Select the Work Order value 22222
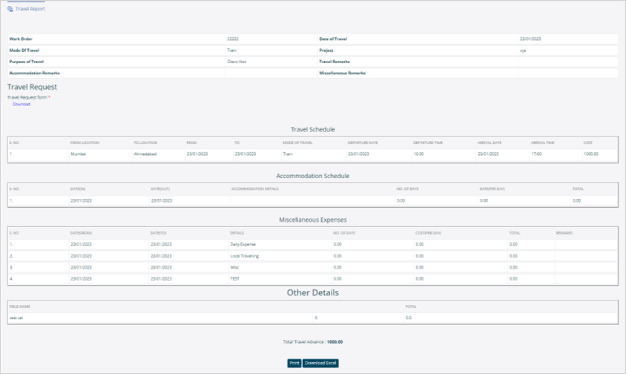The image size is (626, 374). (x=233, y=39)
